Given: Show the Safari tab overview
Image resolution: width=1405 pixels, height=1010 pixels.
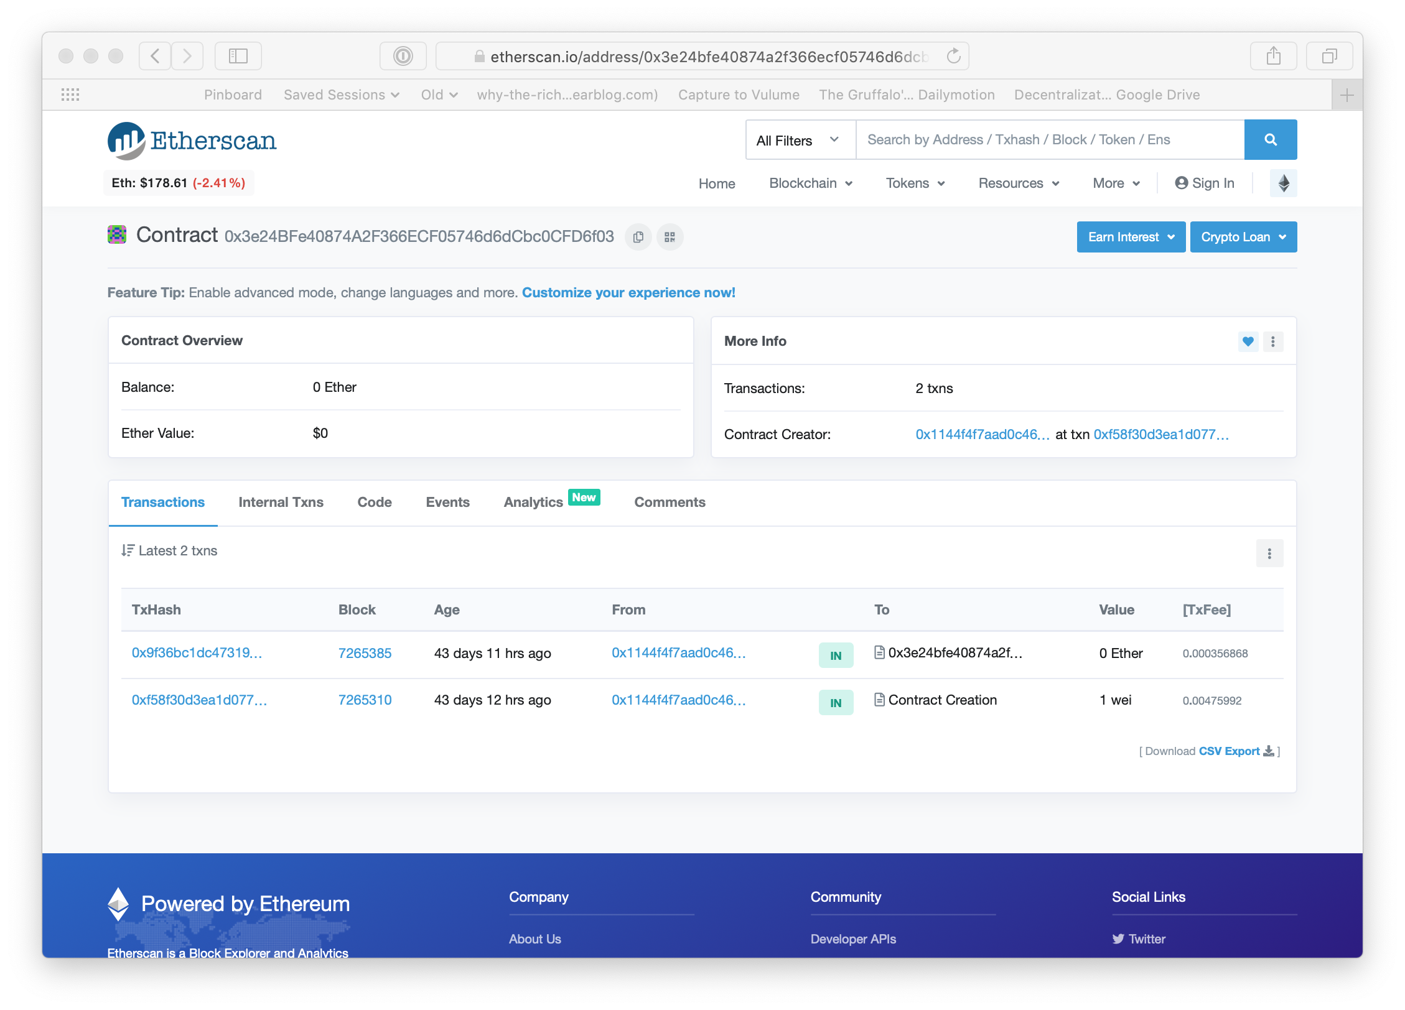Looking at the screenshot, I should [x=1330, y=56].
